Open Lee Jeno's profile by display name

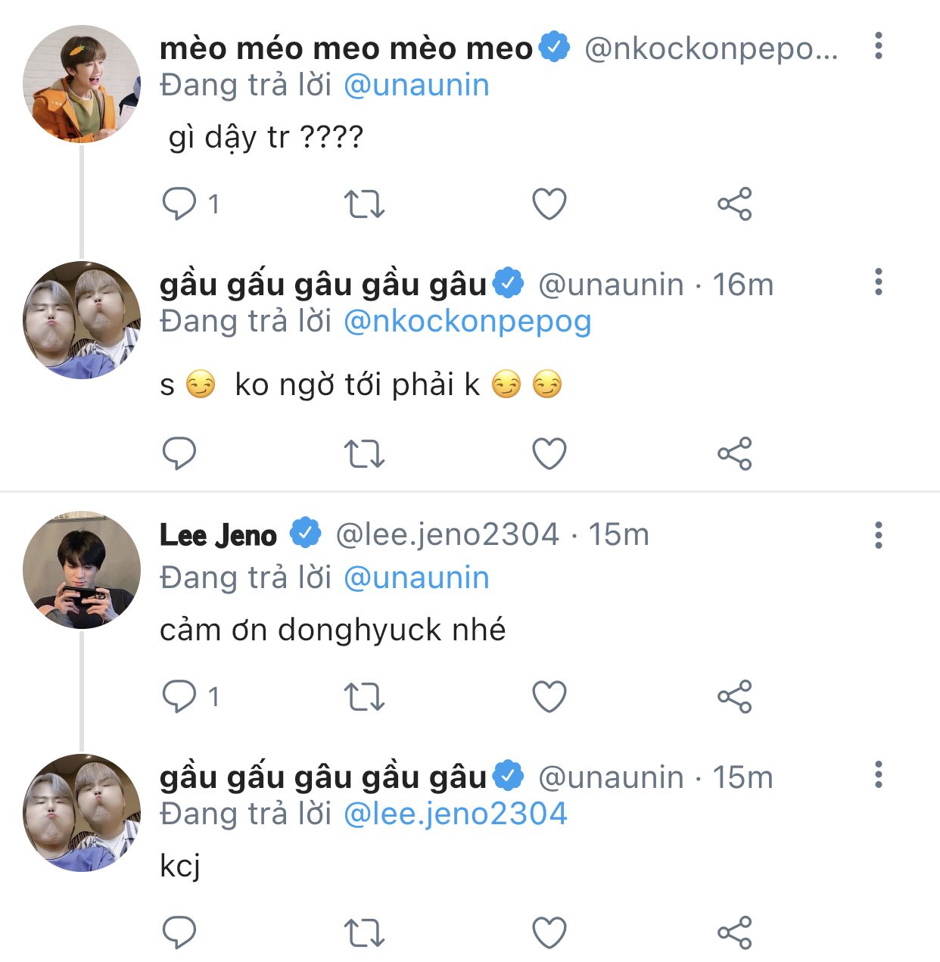point(218,535)
